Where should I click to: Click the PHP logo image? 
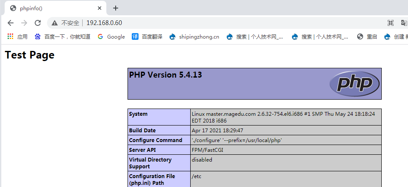tap(354, 83)
